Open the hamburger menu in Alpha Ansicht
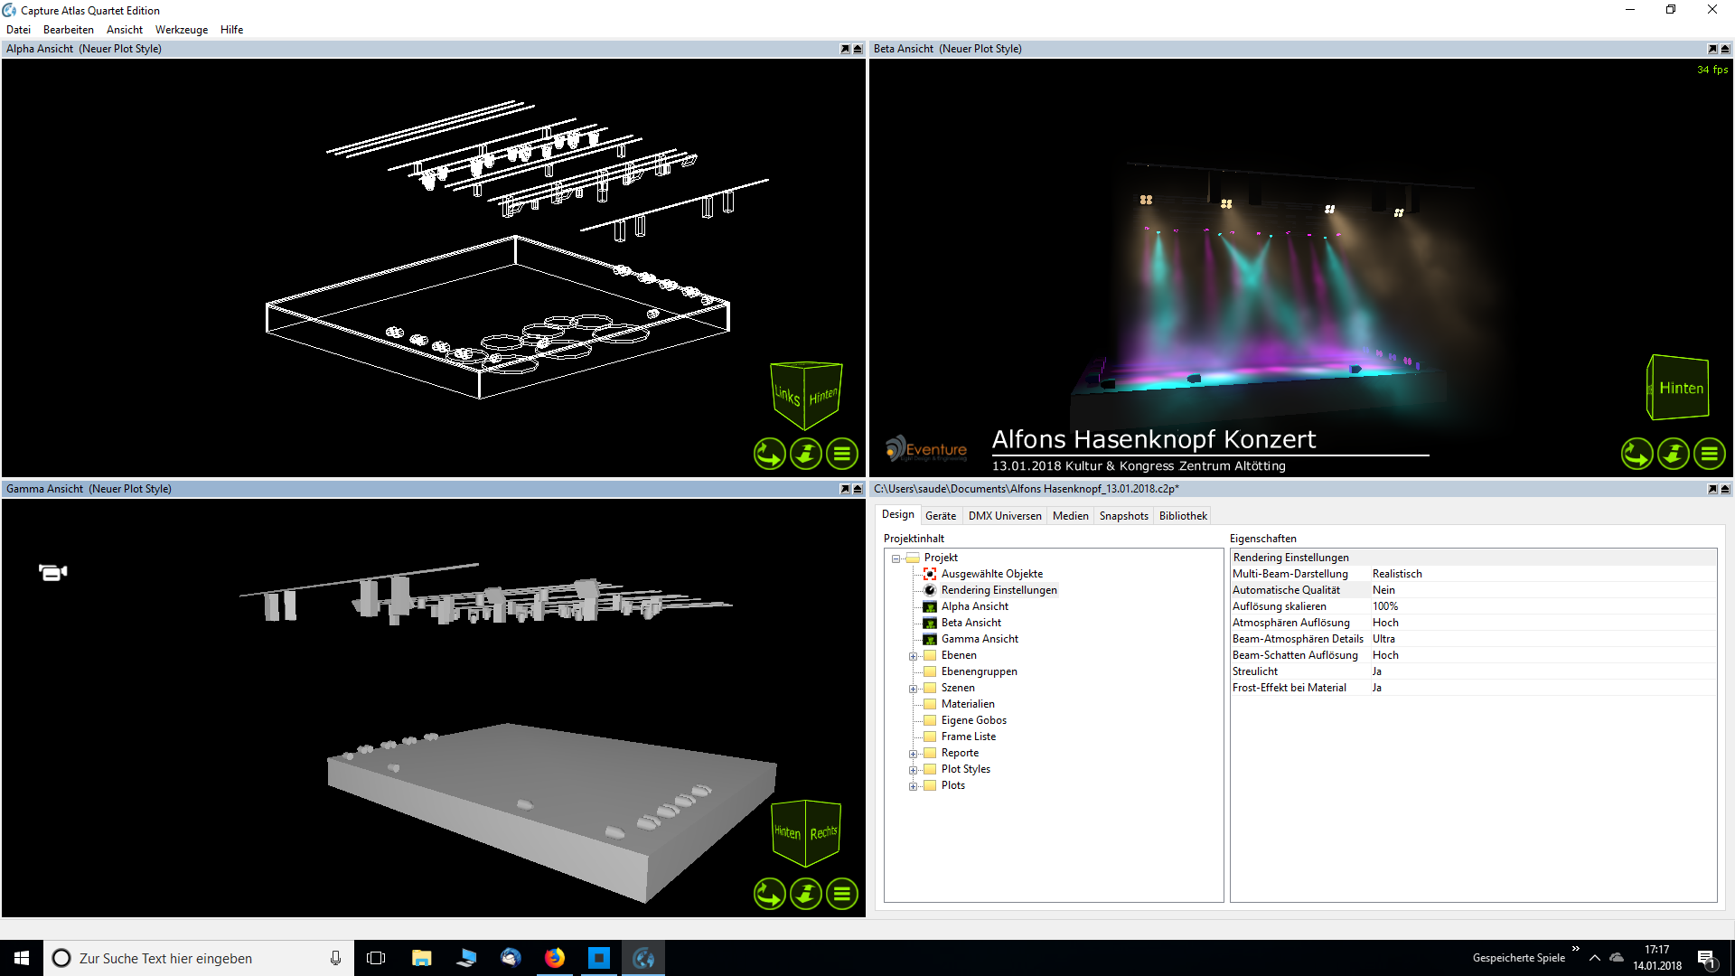 point(842,454)
